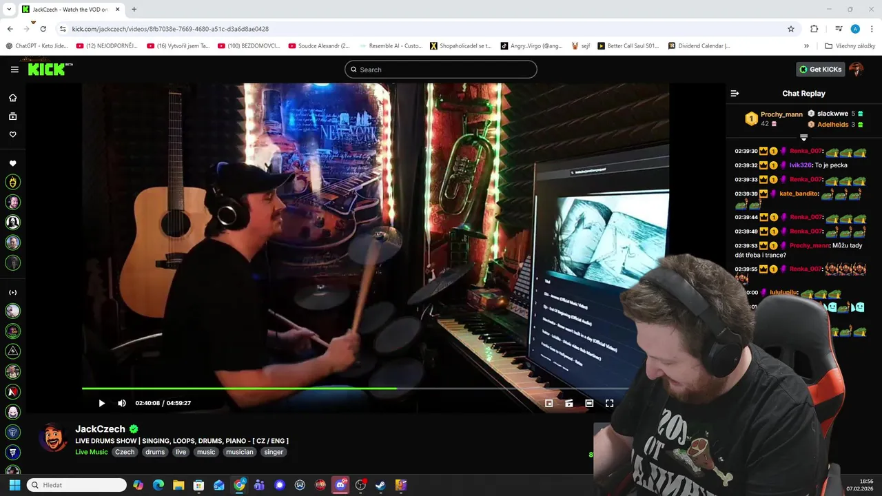
Task: Enter fullscreen mode on the player
Action: 609,403
